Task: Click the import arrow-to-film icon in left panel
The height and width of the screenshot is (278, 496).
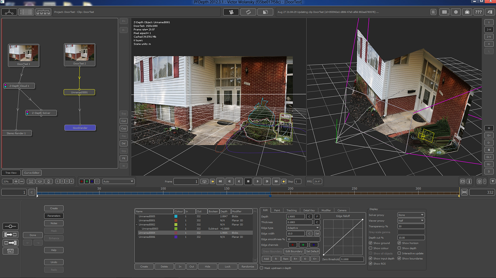Action: point(10,235)
